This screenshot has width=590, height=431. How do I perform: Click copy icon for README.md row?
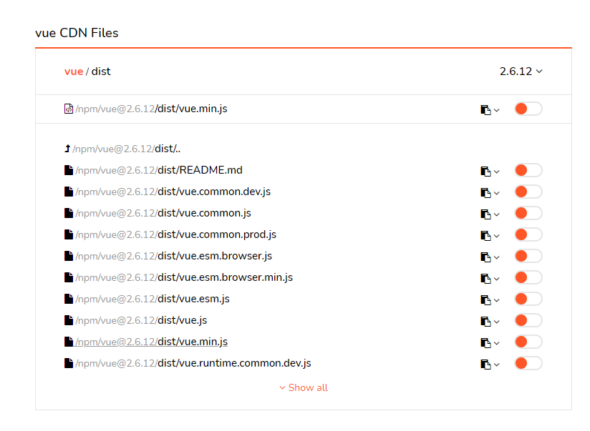pyautogui.click(x=485, y=171)
